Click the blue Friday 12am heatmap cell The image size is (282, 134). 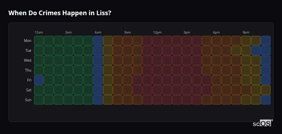click(39, 80)
